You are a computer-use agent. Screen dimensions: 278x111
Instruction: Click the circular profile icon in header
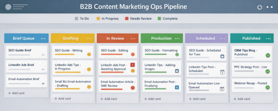259,7
